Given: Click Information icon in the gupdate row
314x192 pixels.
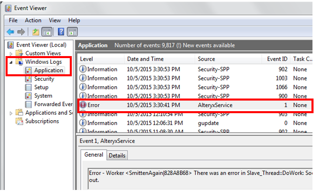Looking at the screenshot, I should [x=83, y=123].
